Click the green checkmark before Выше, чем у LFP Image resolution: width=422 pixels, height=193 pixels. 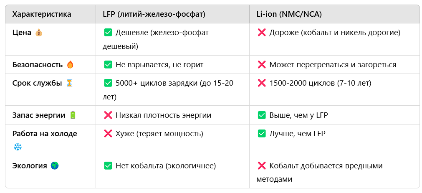[262, 115]
